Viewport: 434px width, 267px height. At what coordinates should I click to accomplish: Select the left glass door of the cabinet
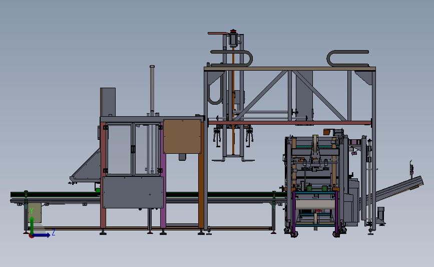tap(119, 149)
